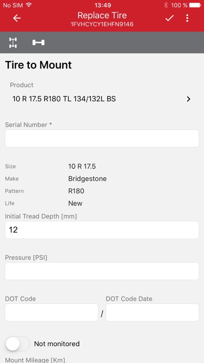Tap the Bridgestone make value
This screenshot has height=363, width=204.
pyautogui.click(x=87, y=179)
